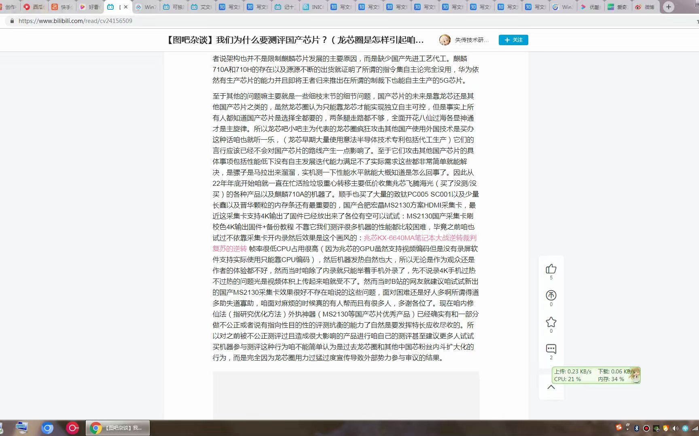The image size is (699, 436).
Task: Open the network signal tray icon
Action: pos(695,428)
